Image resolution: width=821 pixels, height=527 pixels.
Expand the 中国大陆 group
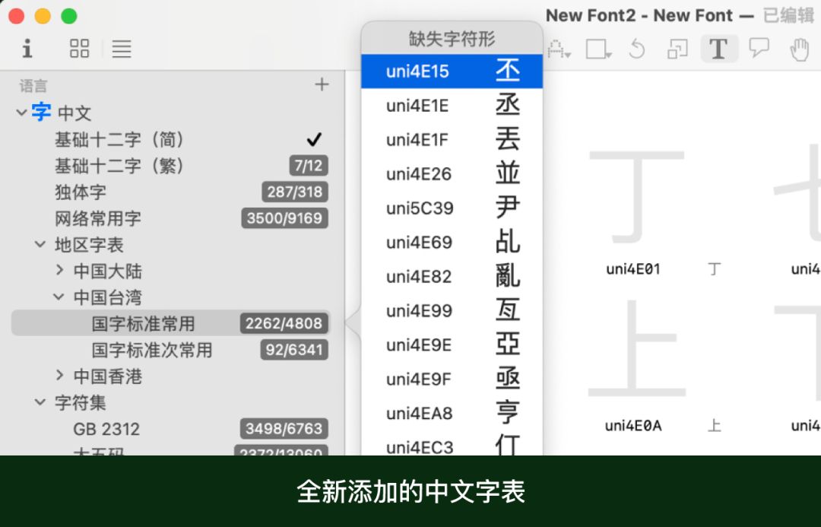point(60,271)
